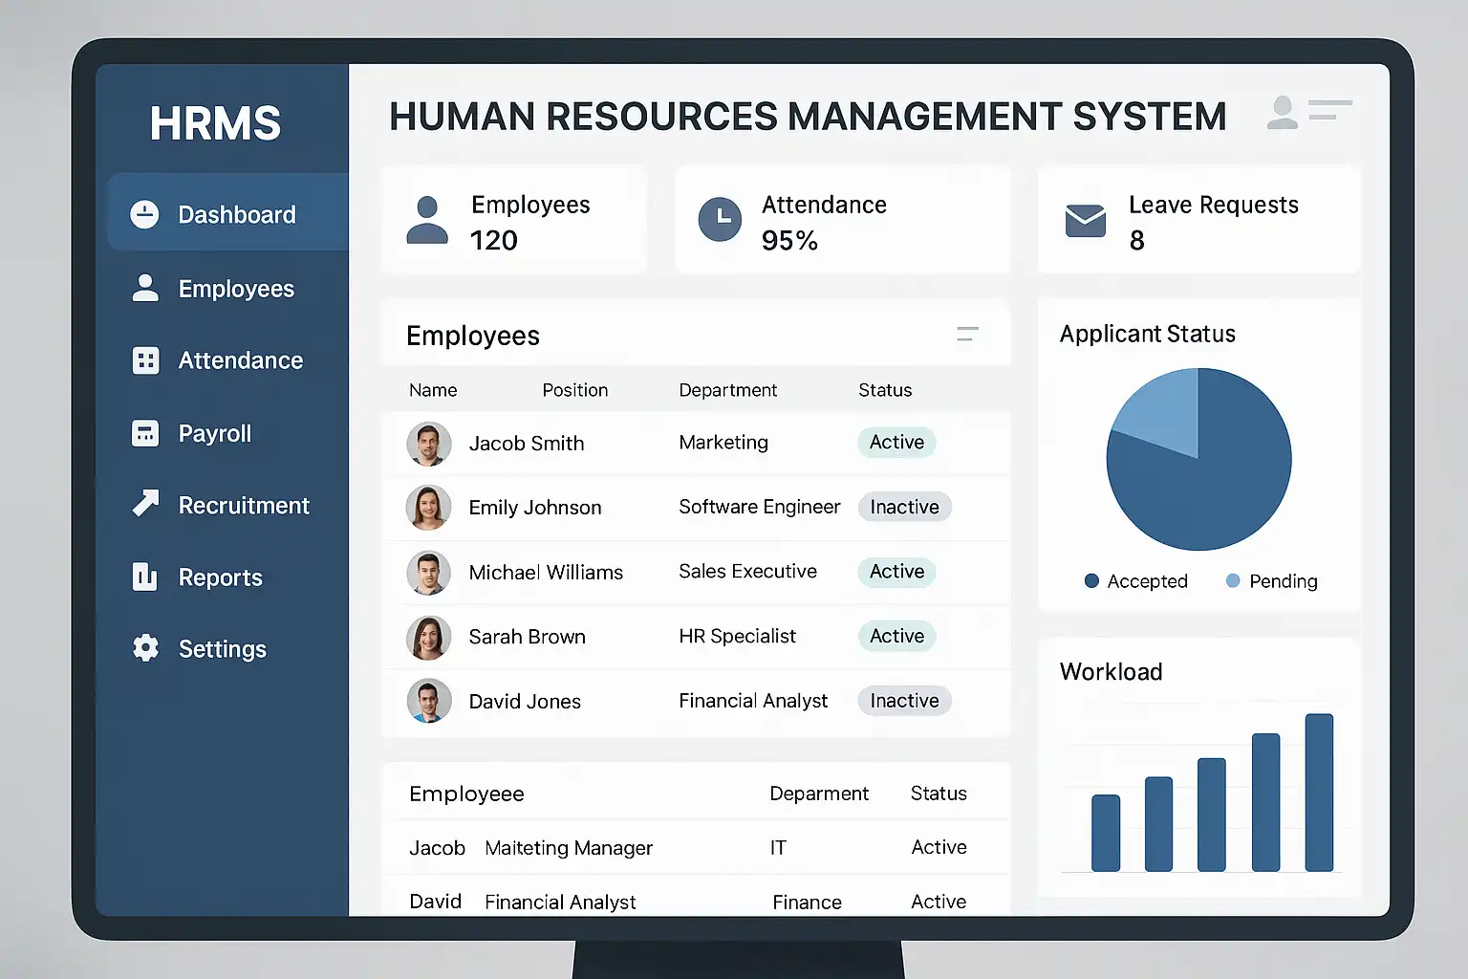Viewport: 1468px width, 979px height.
Task: Toggle Jacob Smith's Active status badge
Action: [896, 443]
